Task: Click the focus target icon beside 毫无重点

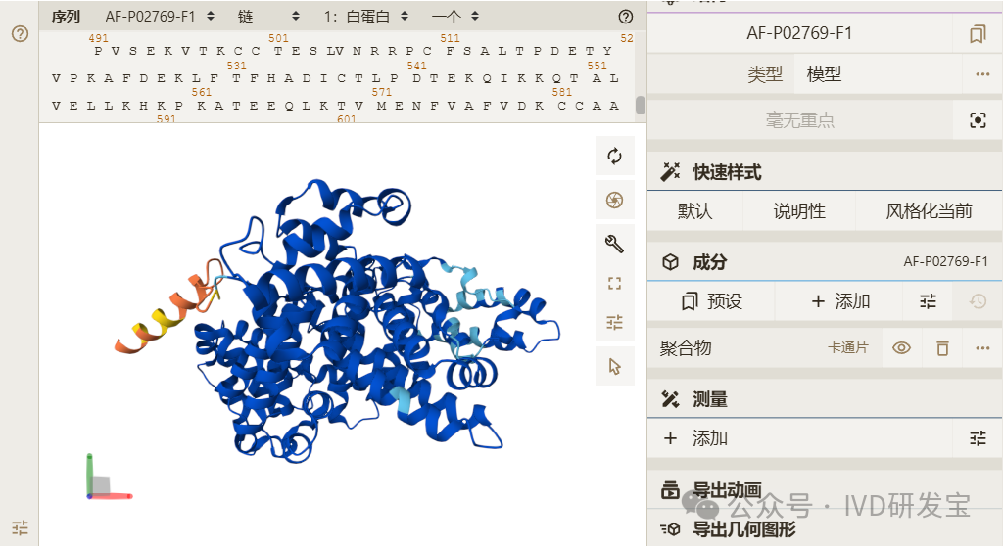Action: [x=977, y=120]
